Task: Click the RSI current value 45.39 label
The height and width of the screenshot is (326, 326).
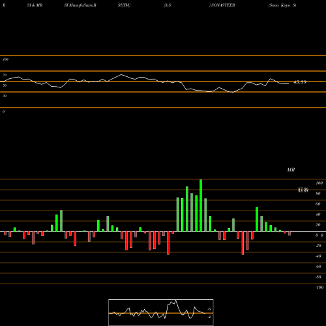Action: (x=300, y=82)
